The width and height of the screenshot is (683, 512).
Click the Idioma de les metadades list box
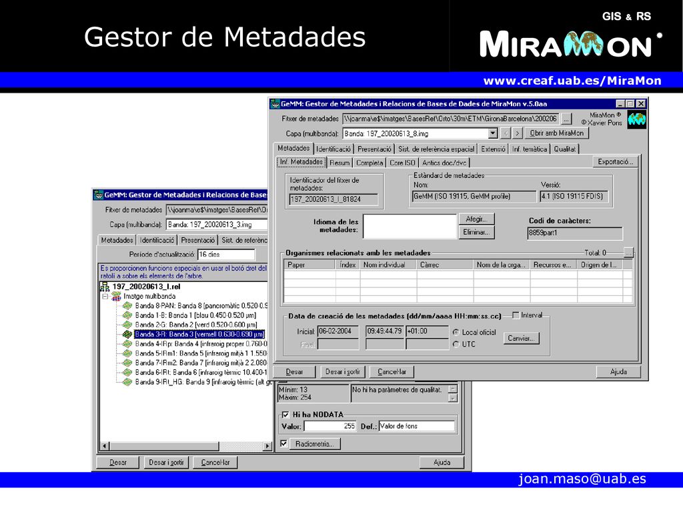click(410, 227)
